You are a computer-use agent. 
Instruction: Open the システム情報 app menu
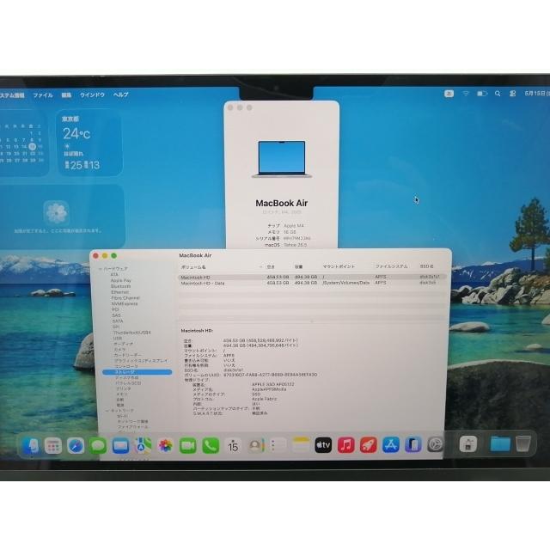tap(11, 95)
